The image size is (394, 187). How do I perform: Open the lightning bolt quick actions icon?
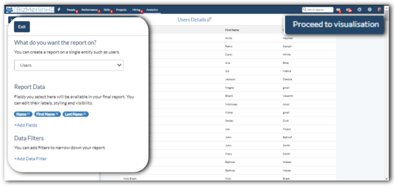[x=59, y=10]
